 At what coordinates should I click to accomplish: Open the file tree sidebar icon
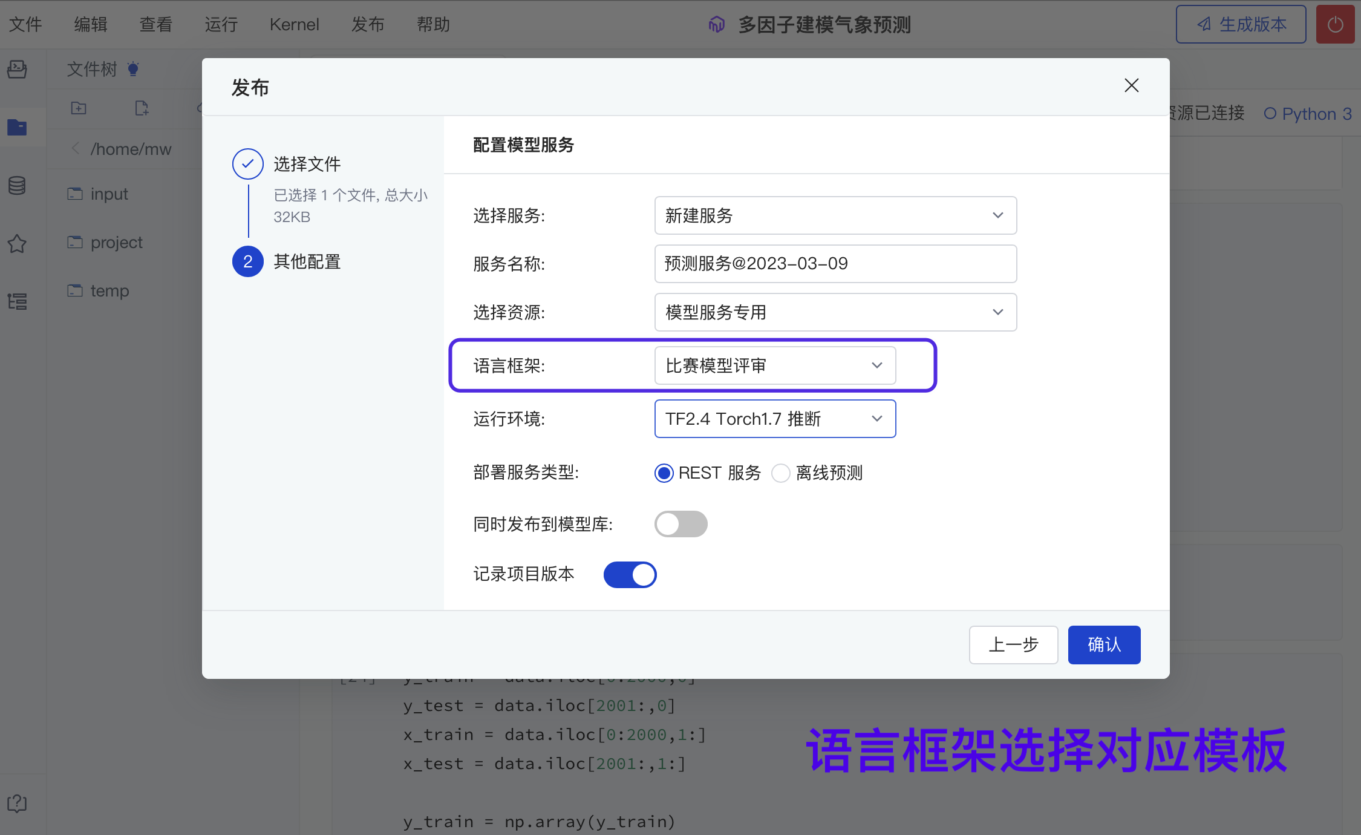tap(17, 127)
